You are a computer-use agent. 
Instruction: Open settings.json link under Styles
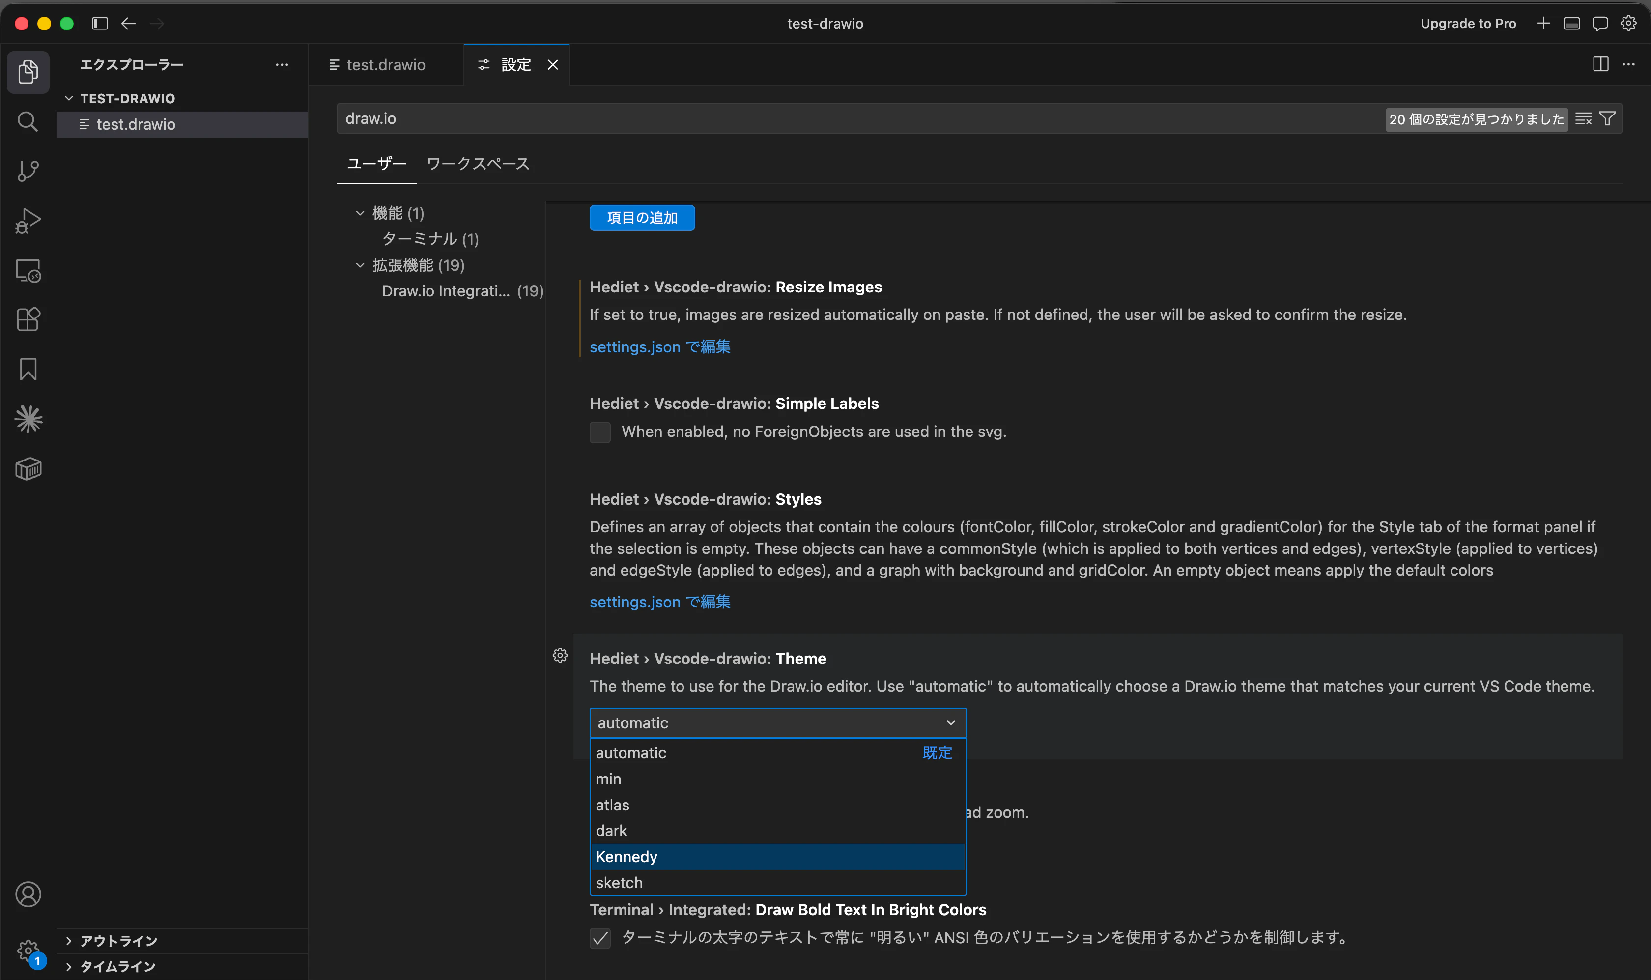coord(660,602)
